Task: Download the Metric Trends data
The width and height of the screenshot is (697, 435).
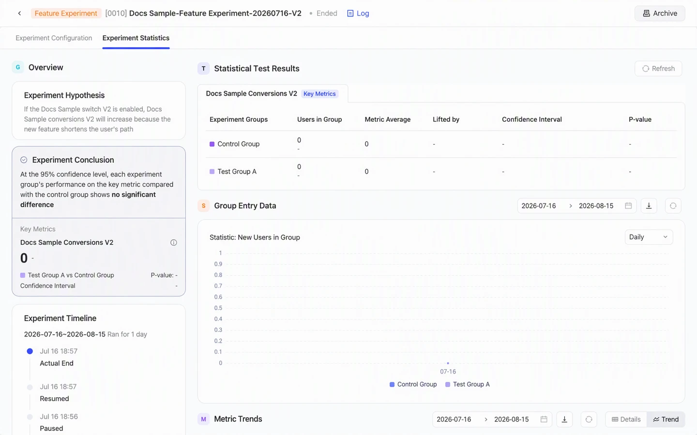Action: 564,420
